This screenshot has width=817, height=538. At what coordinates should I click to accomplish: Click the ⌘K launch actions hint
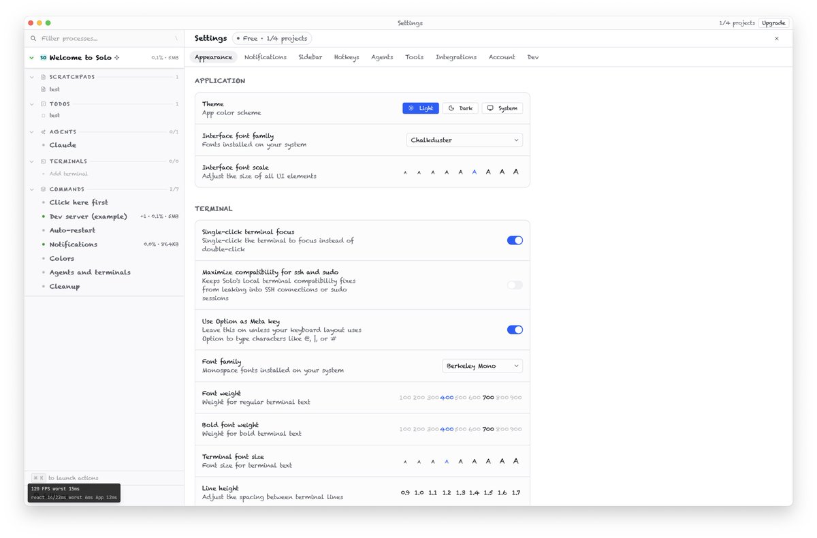click(x=65, y=478)
